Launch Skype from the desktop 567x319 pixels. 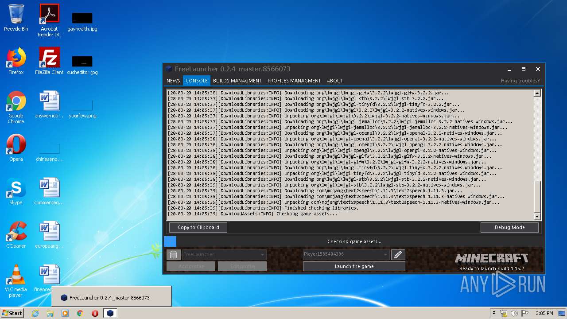(x=16, y=191)
